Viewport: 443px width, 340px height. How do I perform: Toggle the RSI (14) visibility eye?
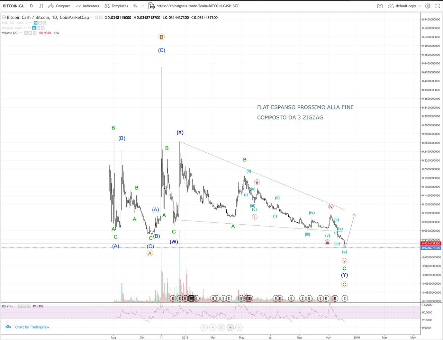pyautogui.click(x=20, y=306)
